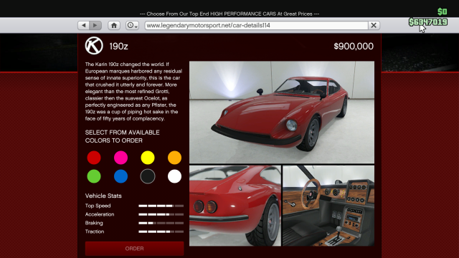
Task: Choose the green color swatch
Action: 94,176
